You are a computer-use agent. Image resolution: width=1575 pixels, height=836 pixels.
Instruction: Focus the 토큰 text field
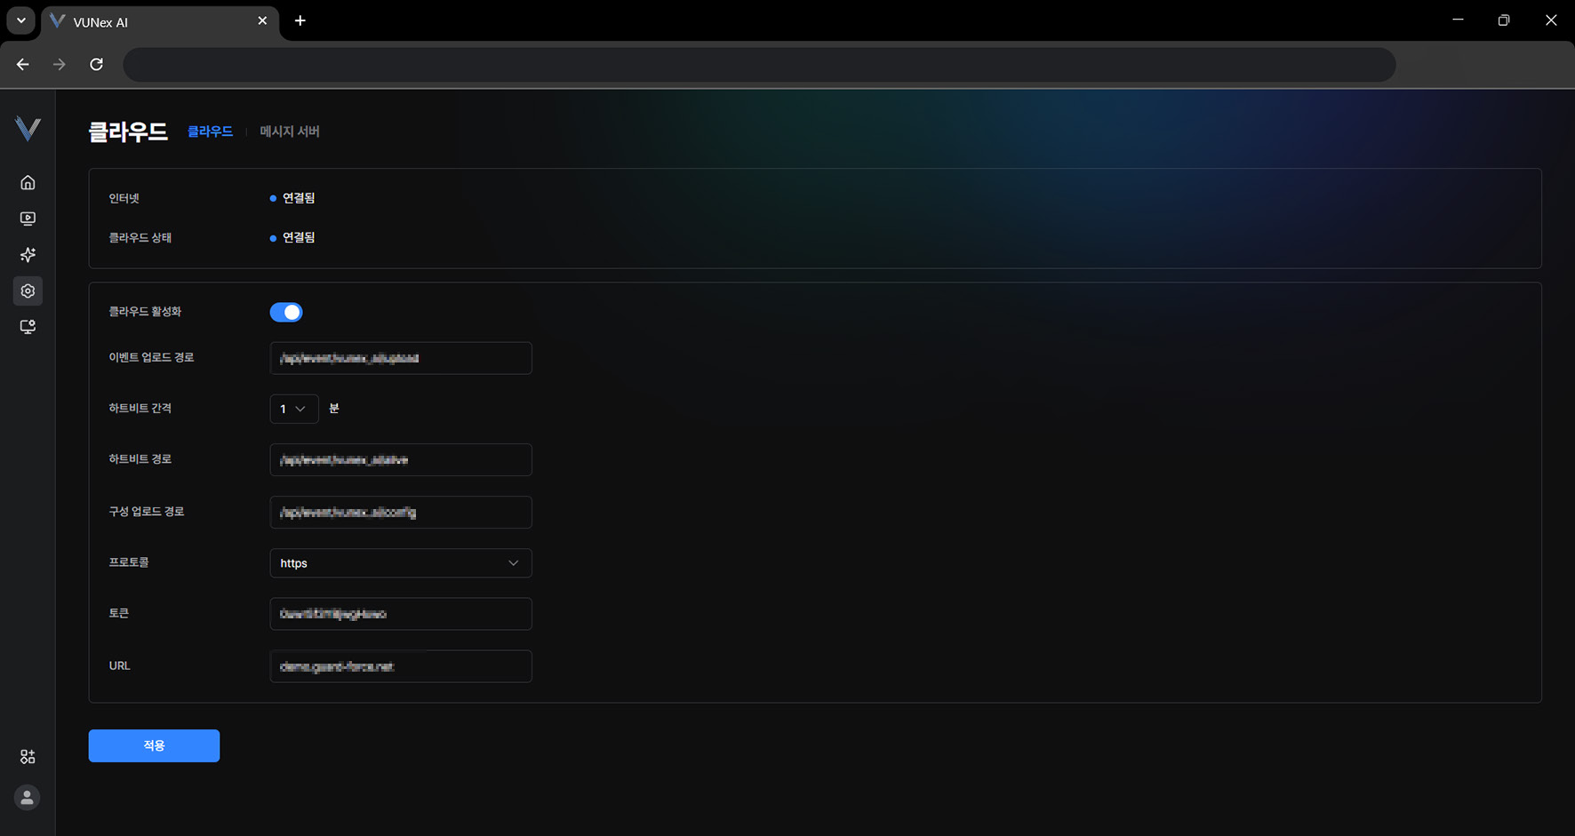pos(400,614)
